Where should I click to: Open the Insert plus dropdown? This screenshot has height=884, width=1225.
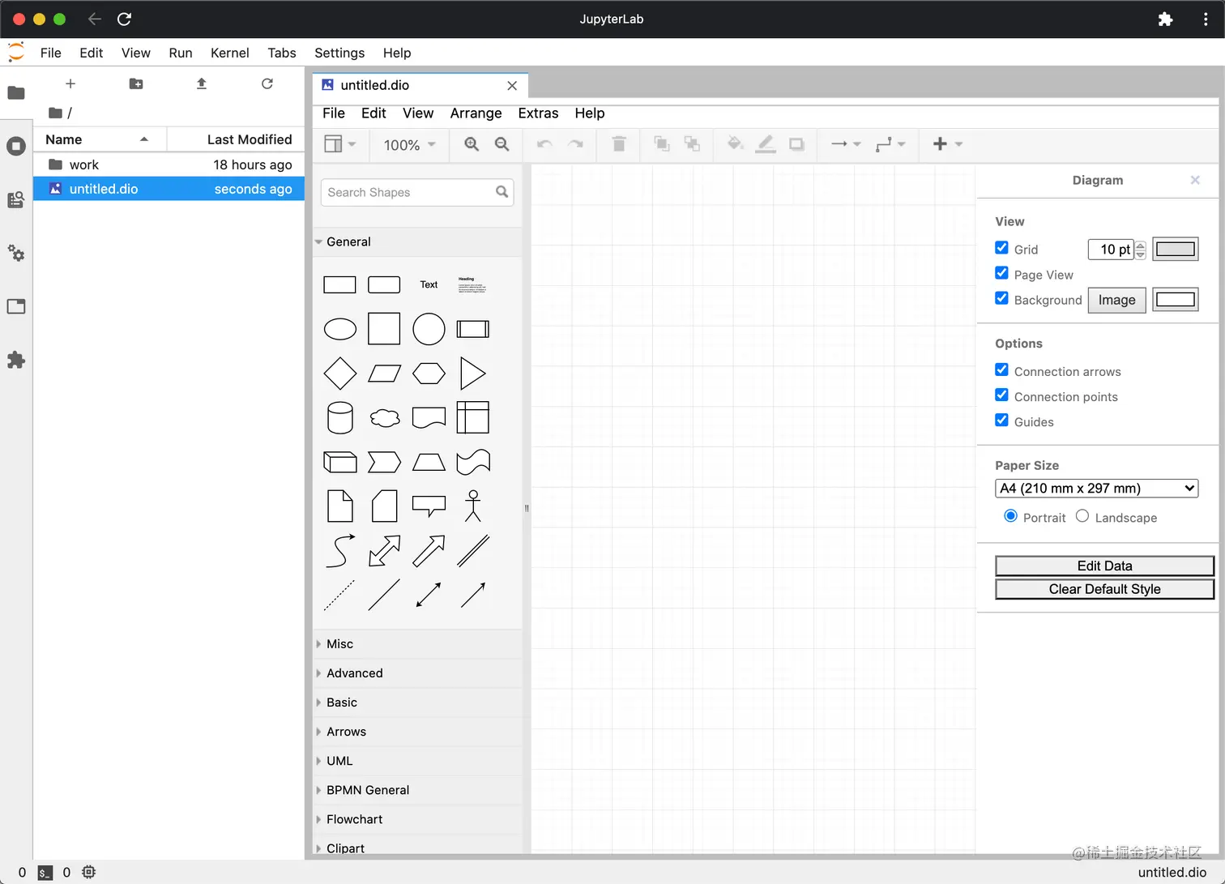point(947,144)
